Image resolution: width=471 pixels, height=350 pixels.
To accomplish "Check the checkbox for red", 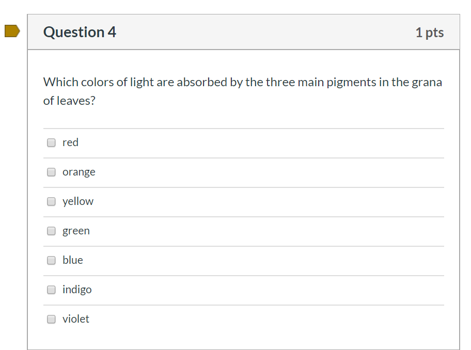I will coord(51,142).
